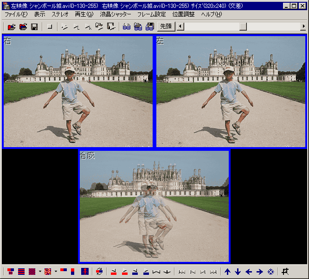The image size is (309, 279).
Task: Expand dropdown arrow beside the color dither icon
Action: [56, 272]
